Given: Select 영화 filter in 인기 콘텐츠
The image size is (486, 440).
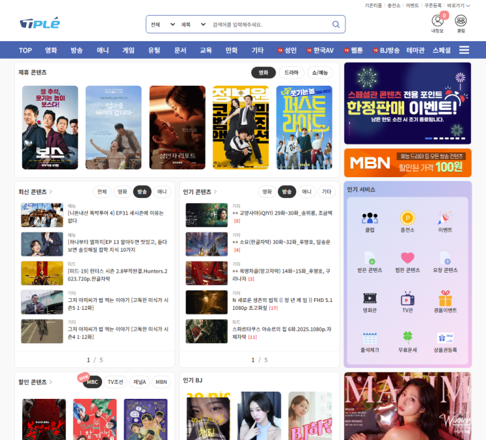Looking at the screenshot, I should (267, 192).
